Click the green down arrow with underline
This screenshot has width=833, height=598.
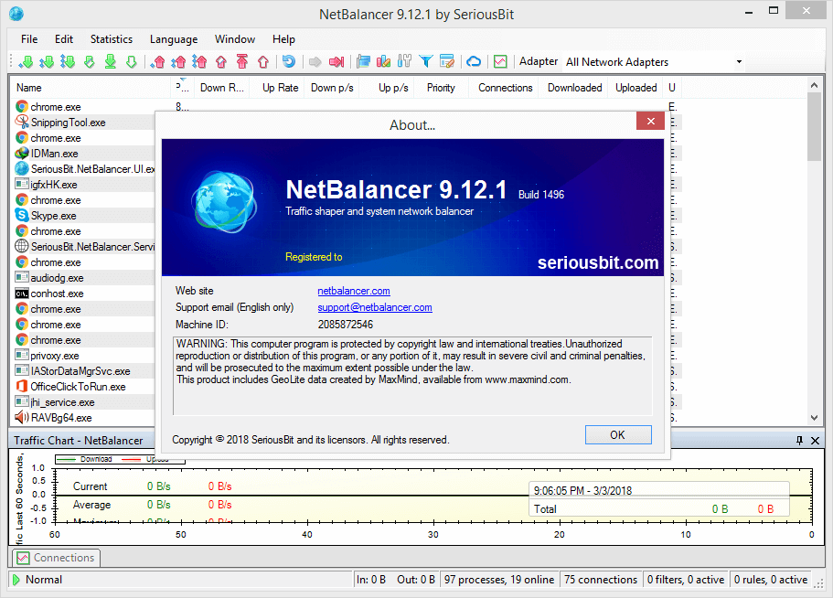110,62
